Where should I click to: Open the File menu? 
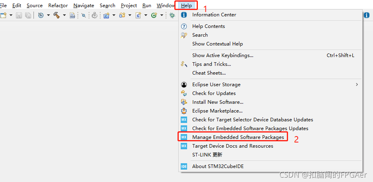(x=3, y=5)
